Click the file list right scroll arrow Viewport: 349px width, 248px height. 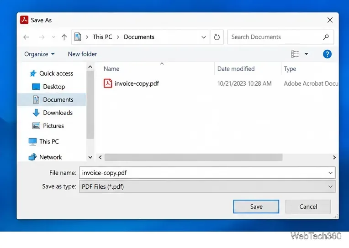point(334,157)
